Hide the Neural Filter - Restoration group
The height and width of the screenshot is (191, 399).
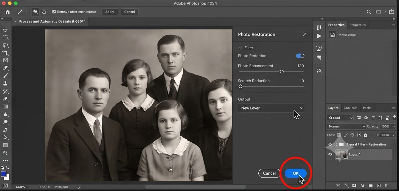pos(330,144)
